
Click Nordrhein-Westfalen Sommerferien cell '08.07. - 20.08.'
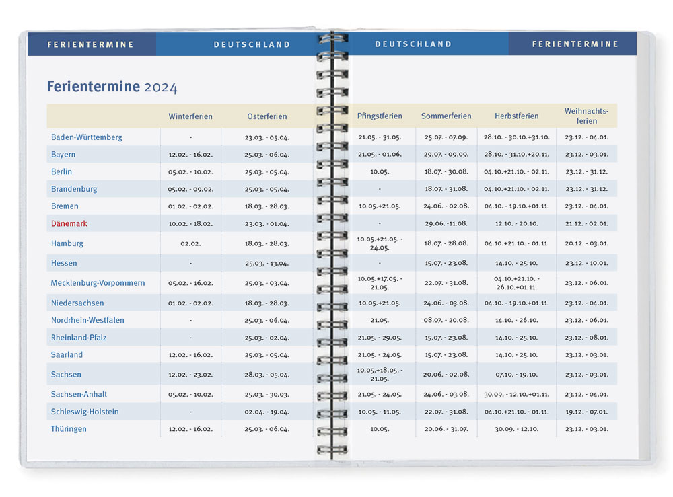tap(446, 320)
